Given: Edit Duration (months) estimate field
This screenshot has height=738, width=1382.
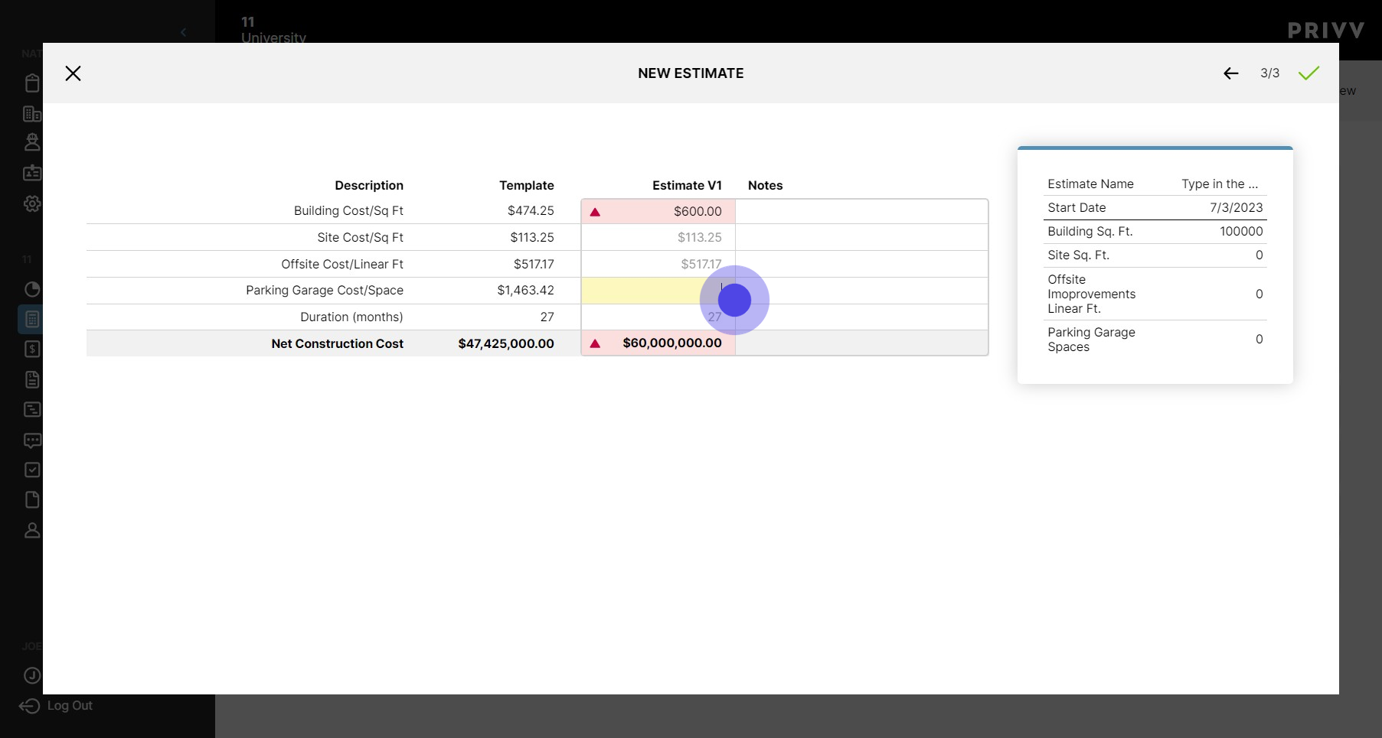Looking at the screenshot, I should [x=658, y=317].
